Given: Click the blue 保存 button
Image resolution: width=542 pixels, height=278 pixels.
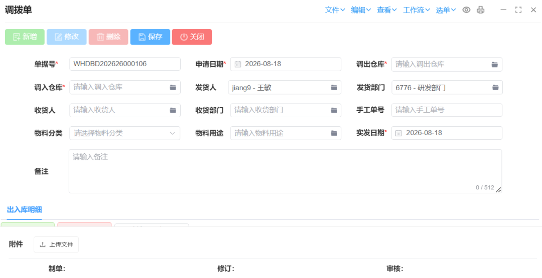Looking at the screenshot, I should pyautogui.click(x=150, y=37).
